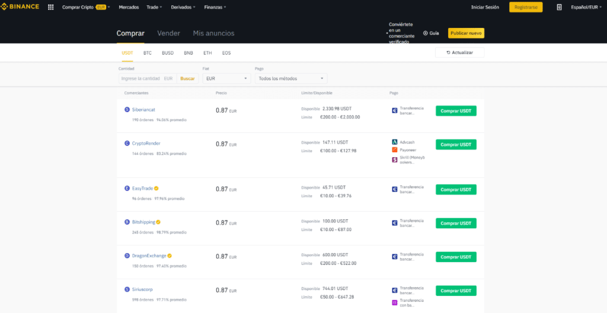Click Comprar USDT for Siberiancat

click(456, 111)
